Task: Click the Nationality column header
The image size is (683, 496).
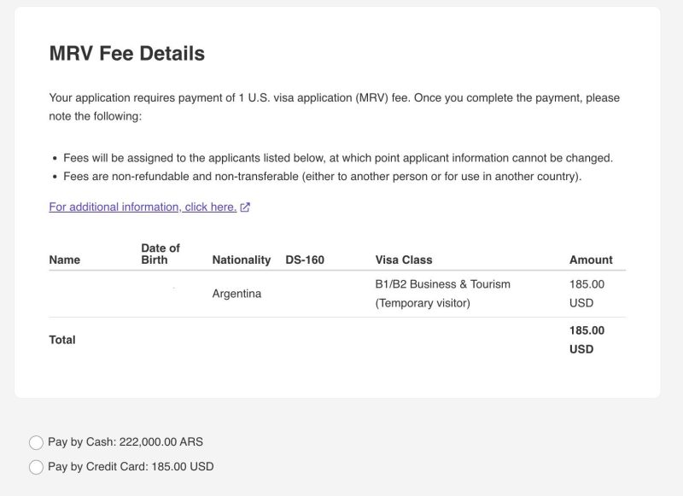Action: pos(241,260)
